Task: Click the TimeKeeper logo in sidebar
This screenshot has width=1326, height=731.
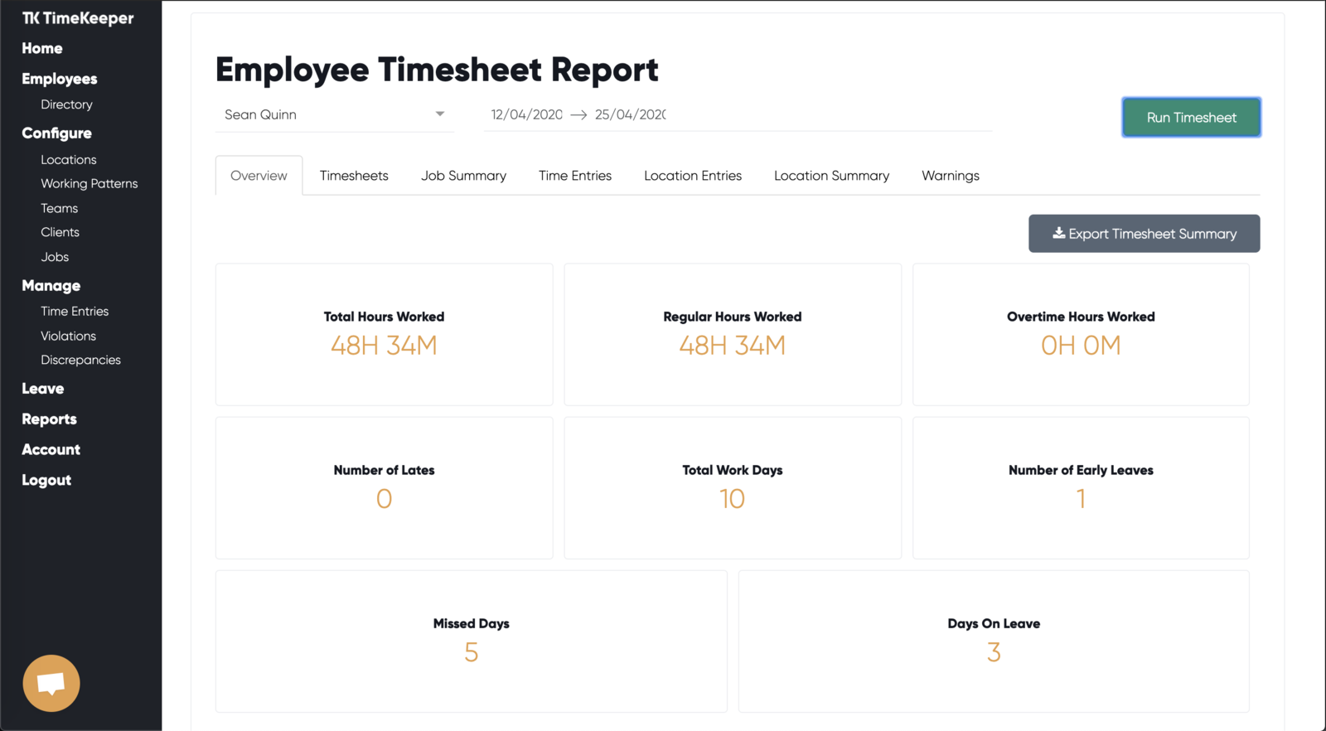Action: click(78, 17)
